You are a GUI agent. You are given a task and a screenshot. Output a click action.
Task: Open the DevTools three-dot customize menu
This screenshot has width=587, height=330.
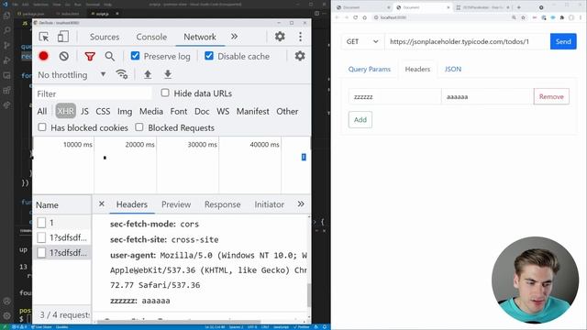point(300,37)
